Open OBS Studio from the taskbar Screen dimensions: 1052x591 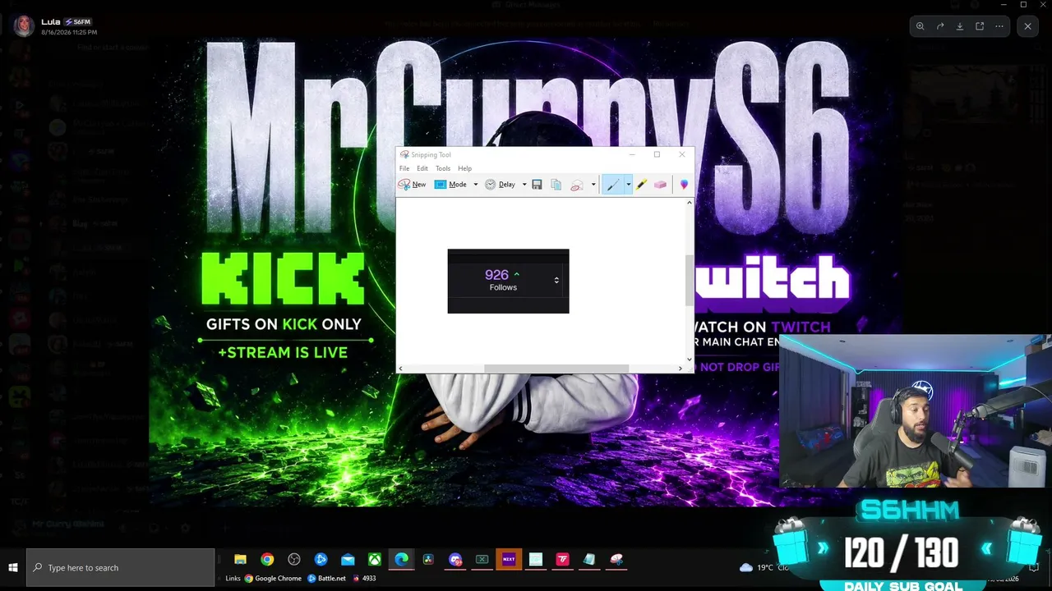[x=294, y=560]
